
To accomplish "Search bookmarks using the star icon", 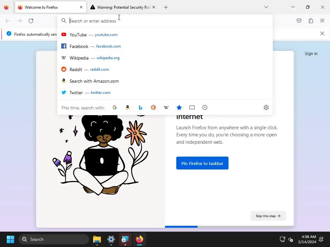I will coord(179,107).
